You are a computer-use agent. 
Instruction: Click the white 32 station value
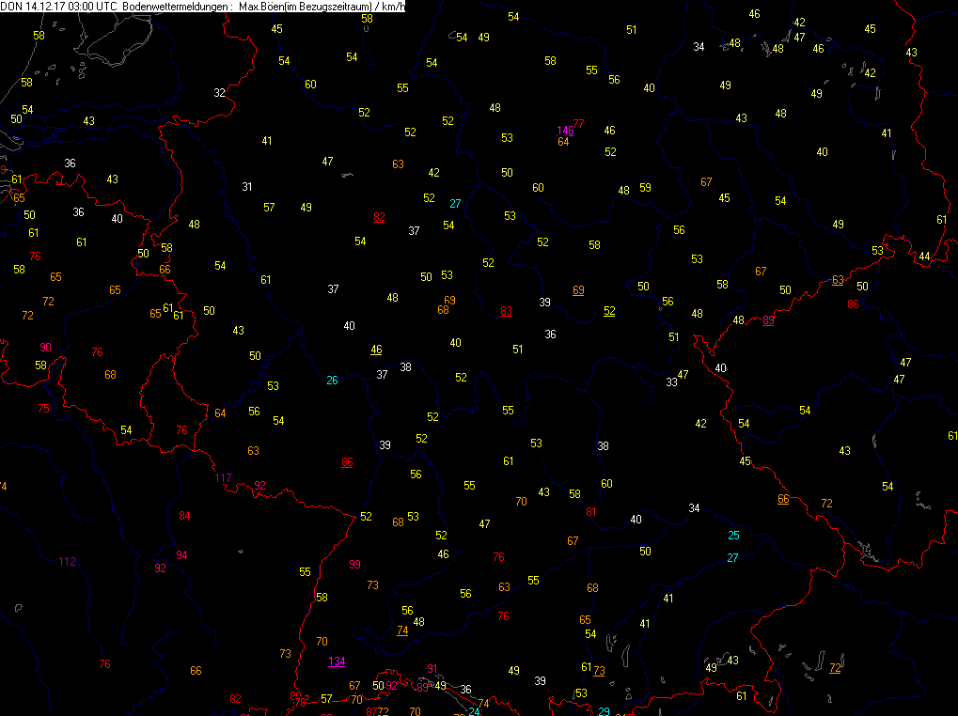coord(219,93)
